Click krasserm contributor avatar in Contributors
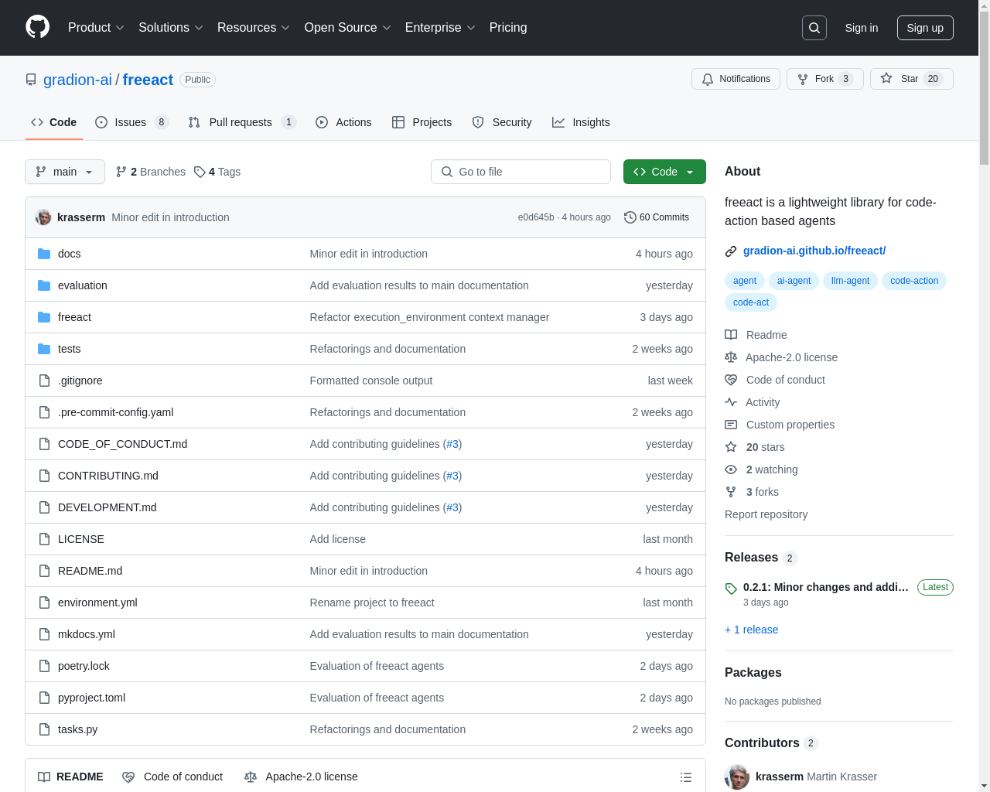Viewport: 990px width, 792px height. (737, 777)
